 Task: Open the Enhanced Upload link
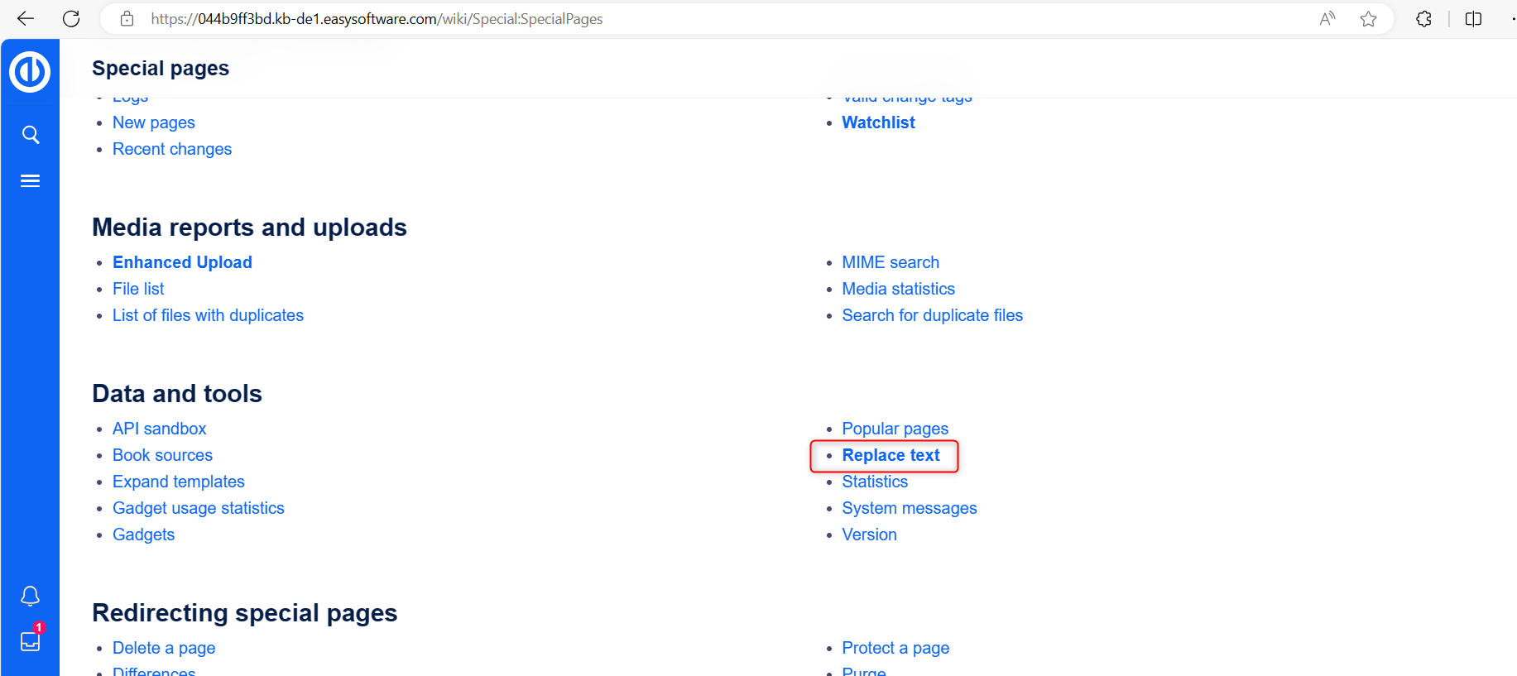tap(182, 262)
